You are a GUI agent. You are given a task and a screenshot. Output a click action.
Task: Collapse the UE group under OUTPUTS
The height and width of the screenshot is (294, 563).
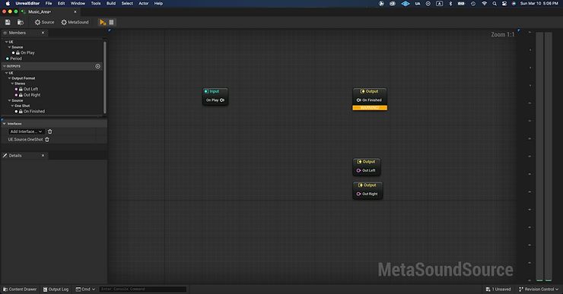click(x=6, y=73)
